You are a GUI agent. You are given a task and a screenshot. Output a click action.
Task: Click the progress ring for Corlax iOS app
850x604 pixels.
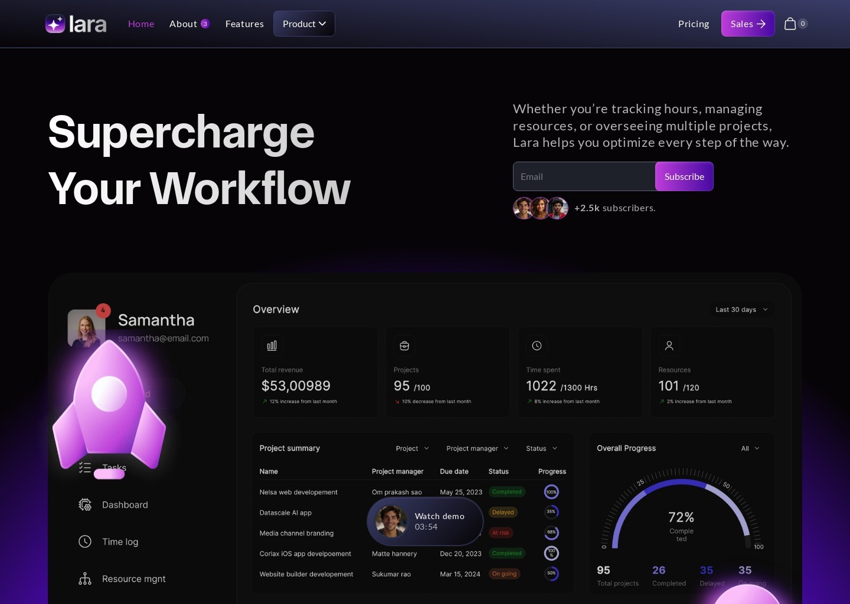[x=551, y=553]
